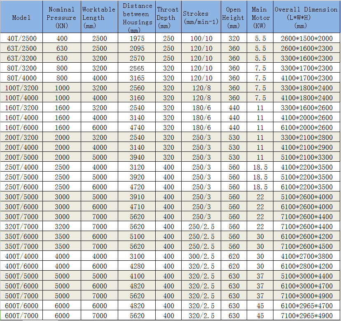Screen dimensions: 341x321
Task: Select the 160T/4000 model cell
Action: [x=22, y=118]
